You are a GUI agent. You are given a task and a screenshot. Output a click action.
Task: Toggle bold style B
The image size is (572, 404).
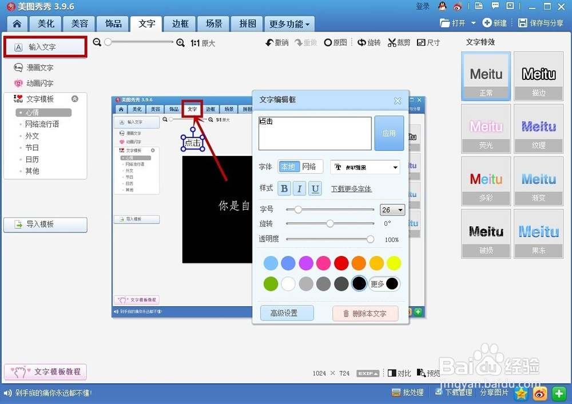tap(284, 189)
